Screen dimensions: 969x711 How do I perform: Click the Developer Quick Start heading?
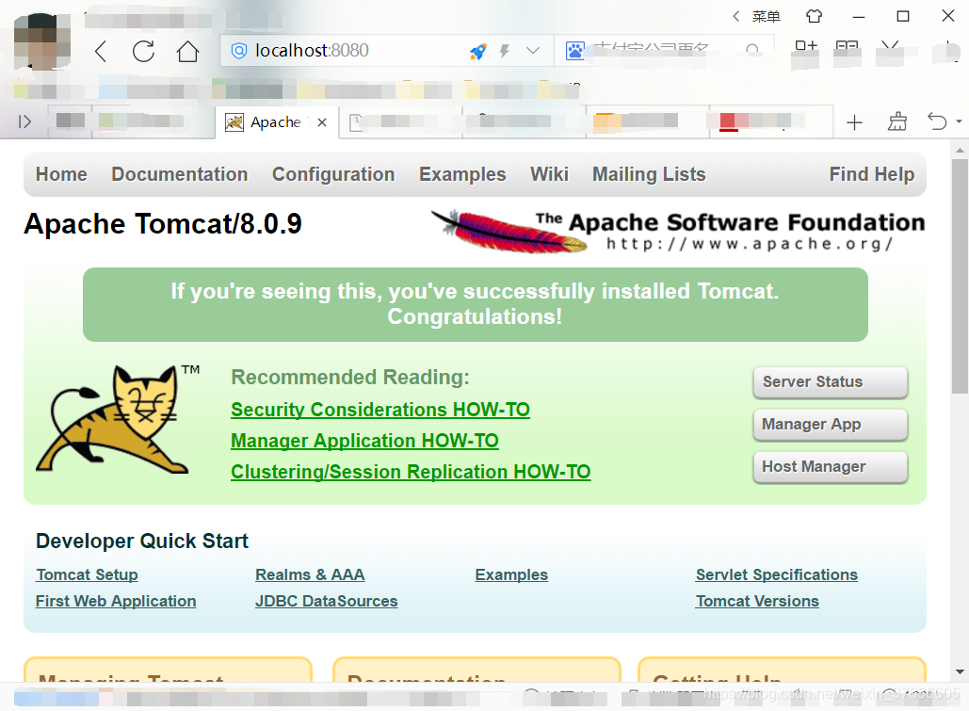point(142,541)
